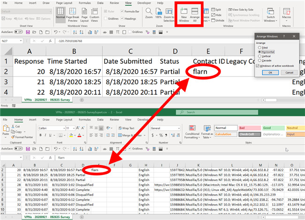Image resolution: width=305 pixels, height=220 pixels.
Task: Select Vertical arrangement option
Action: click(x=259, y=56)
